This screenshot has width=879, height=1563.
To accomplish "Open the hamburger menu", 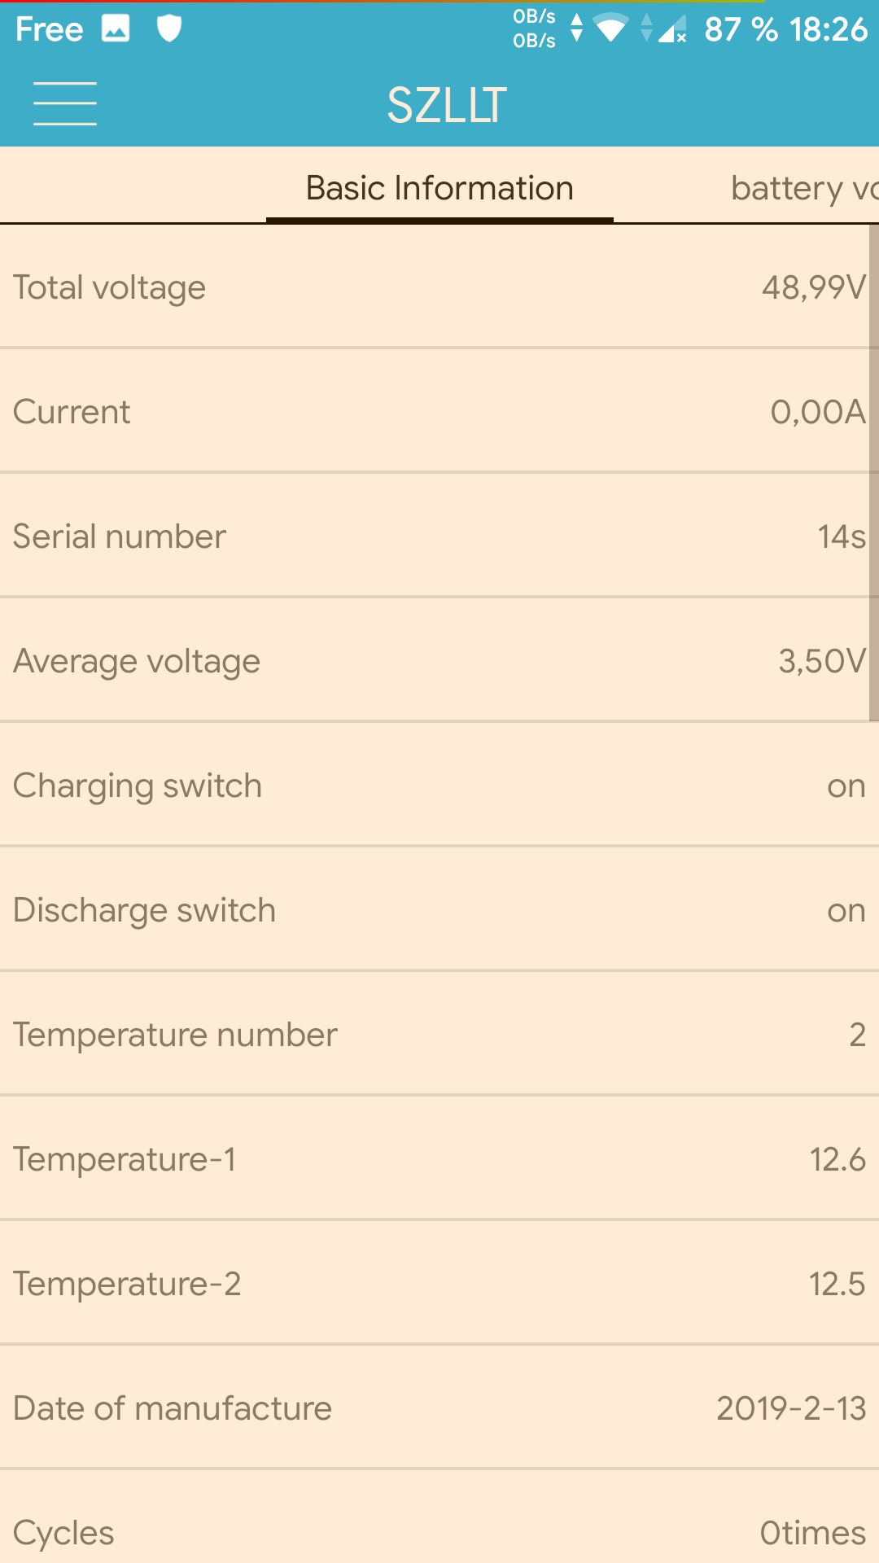I will (65, 103).
